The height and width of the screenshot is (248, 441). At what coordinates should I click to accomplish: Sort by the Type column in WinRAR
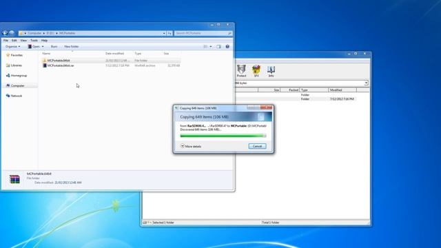tap(314, 90)
